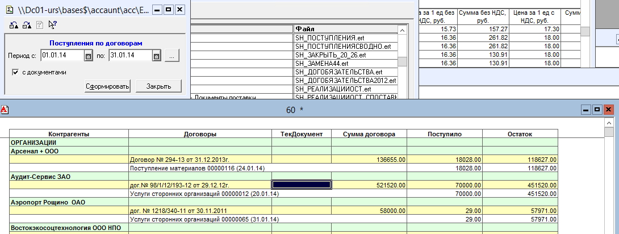
Task: Click the grayed-out description document icon
Action: point(39,24)
